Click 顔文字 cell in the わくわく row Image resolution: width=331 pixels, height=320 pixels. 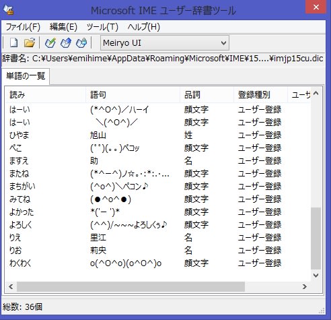point(196,263)
